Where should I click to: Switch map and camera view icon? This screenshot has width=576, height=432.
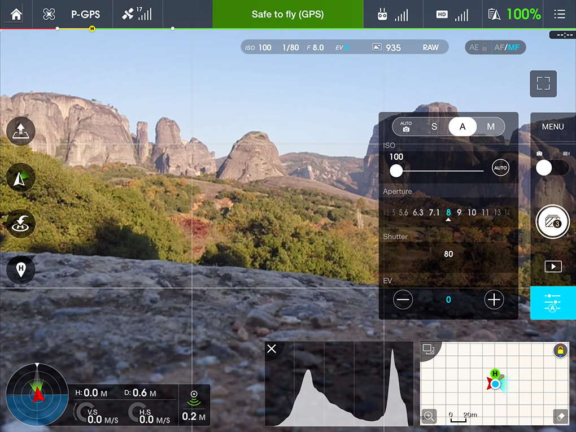428,349
